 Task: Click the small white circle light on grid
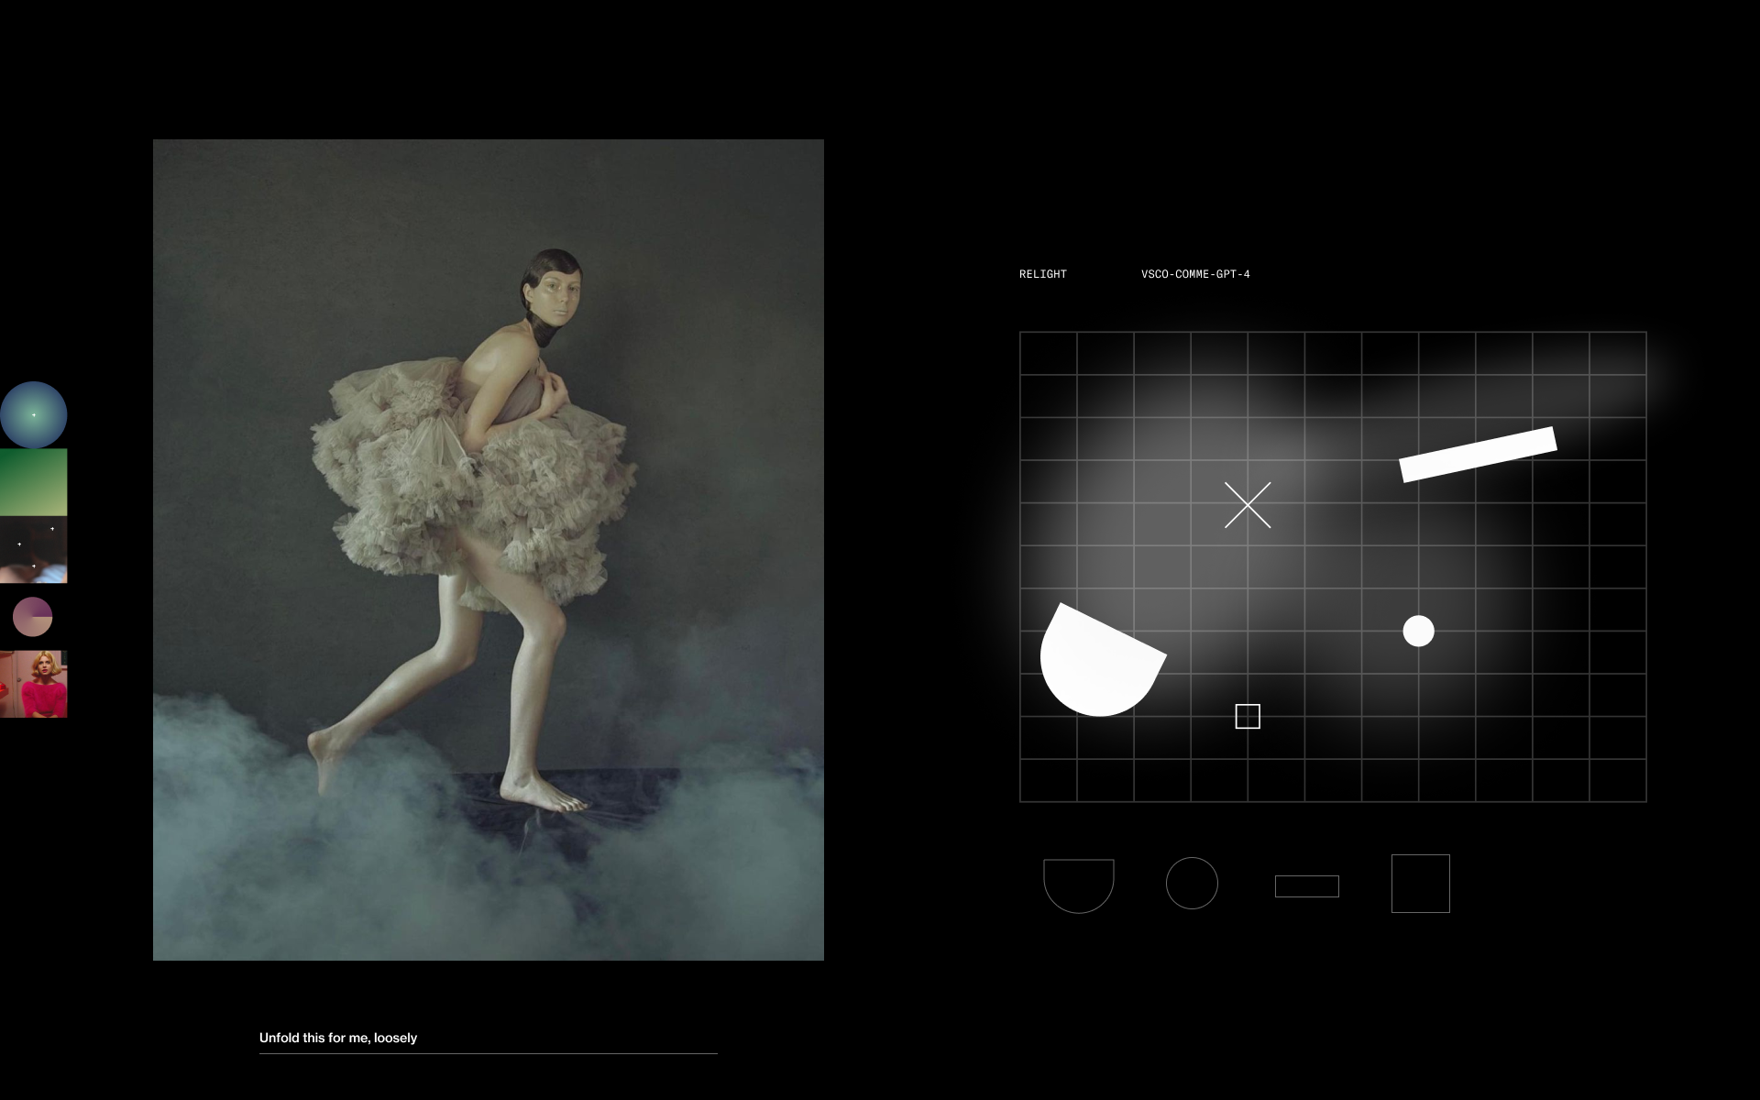coord(1418,631)
